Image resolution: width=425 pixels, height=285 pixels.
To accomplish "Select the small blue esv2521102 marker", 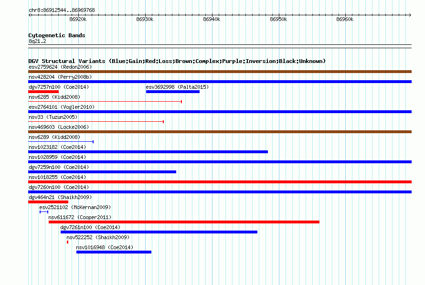I will pyautogui.click(x=44, y=212).
